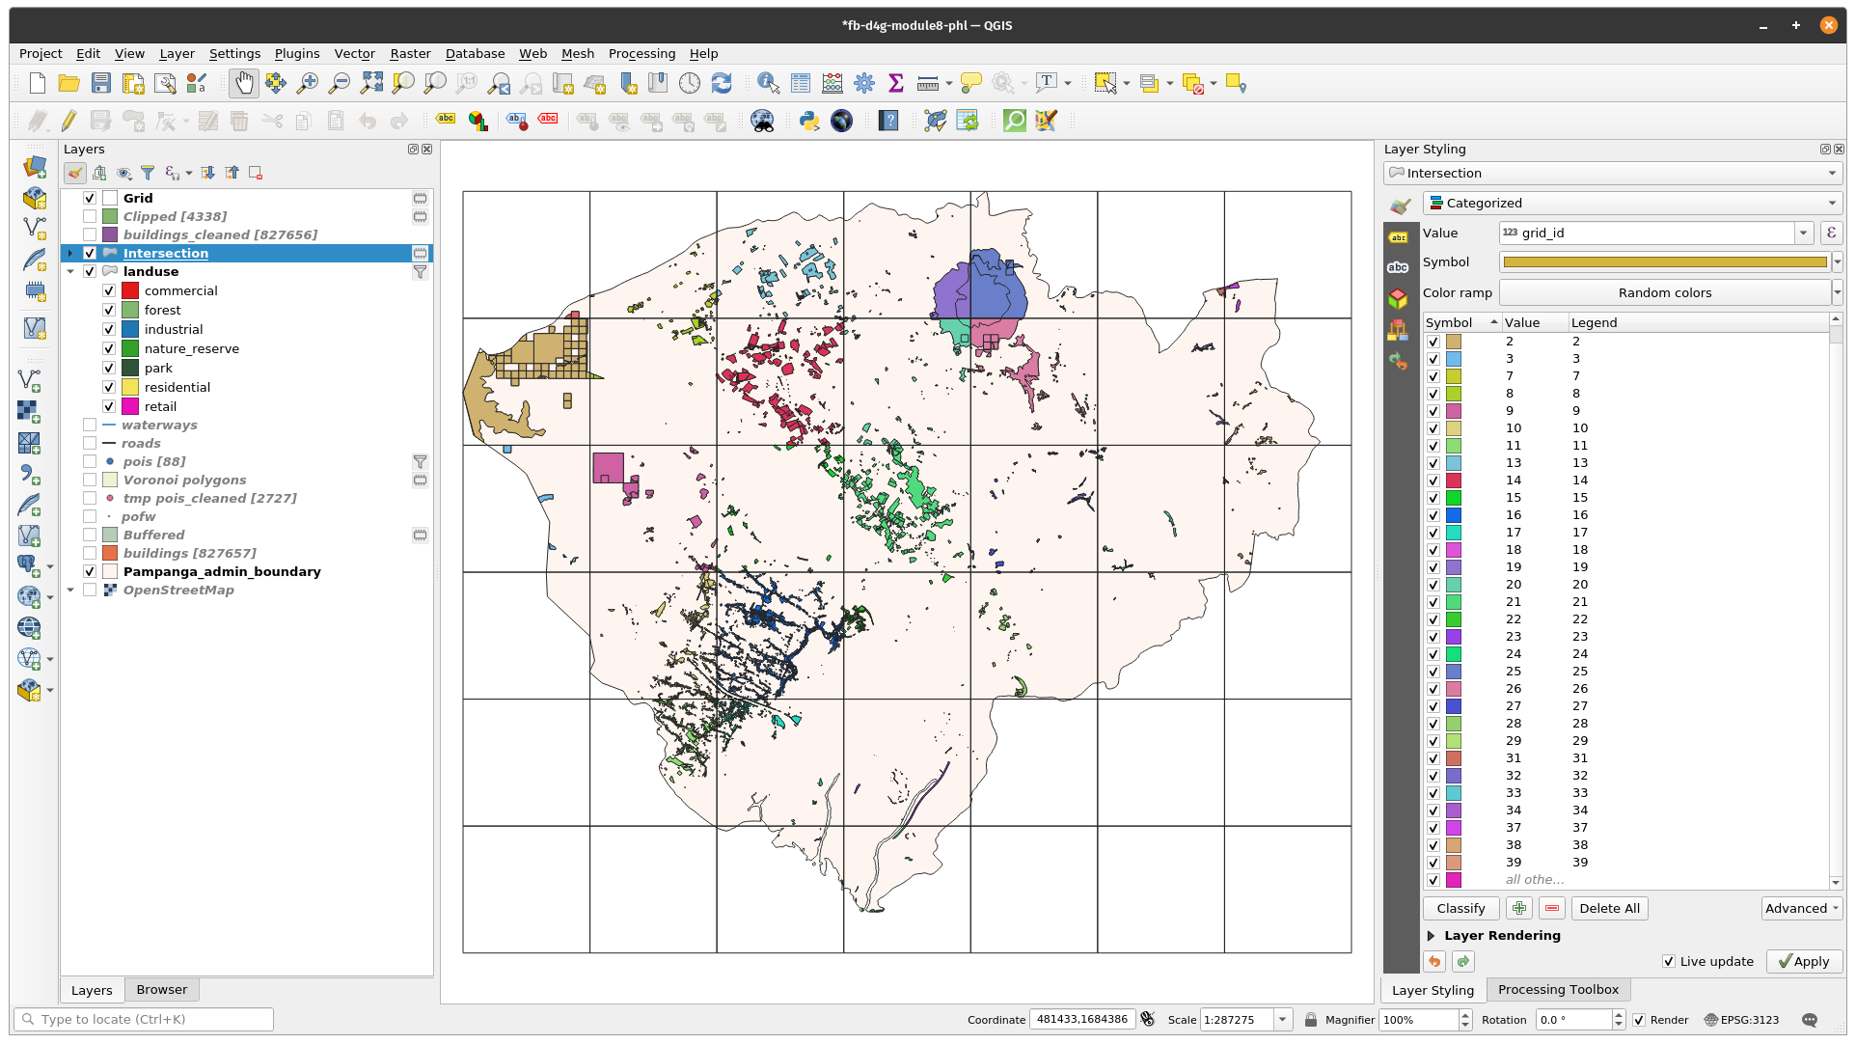Image resolution: width=1856 pixels, height=1044 pixels.
Task: Toggle visibility of the residential landuse layer
Action: point(110,386)
